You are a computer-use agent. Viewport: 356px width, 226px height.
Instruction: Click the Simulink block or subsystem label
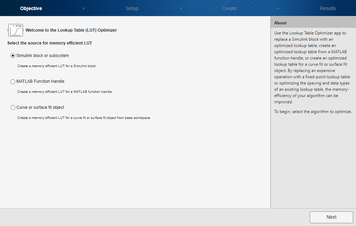(x=43, y=56)
